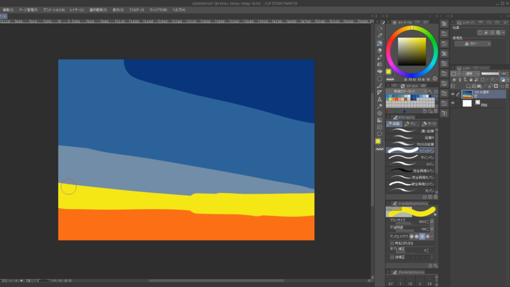Select the Eyedropper tool

[x=380, y=107]
